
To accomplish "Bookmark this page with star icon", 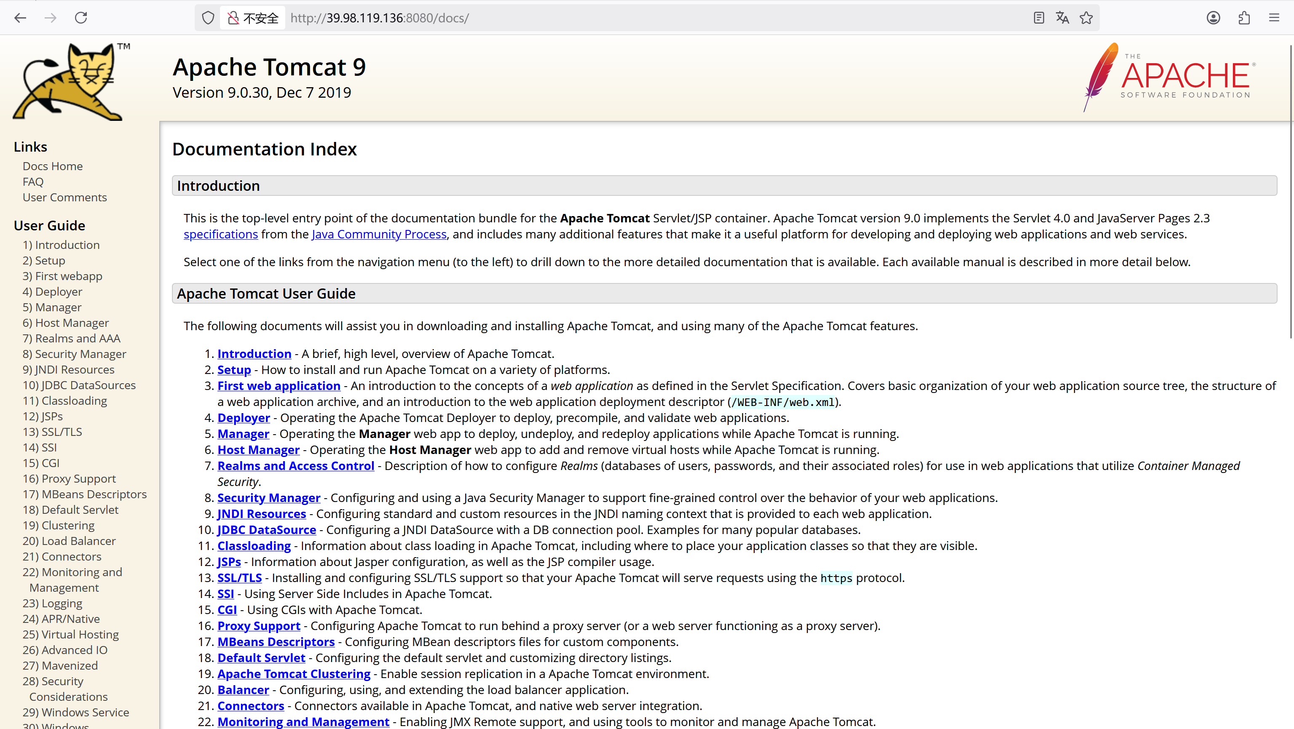I will pos(1086,18).
